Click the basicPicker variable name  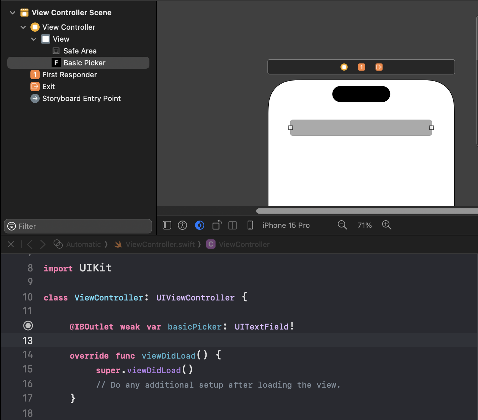[x=195, y=327]
